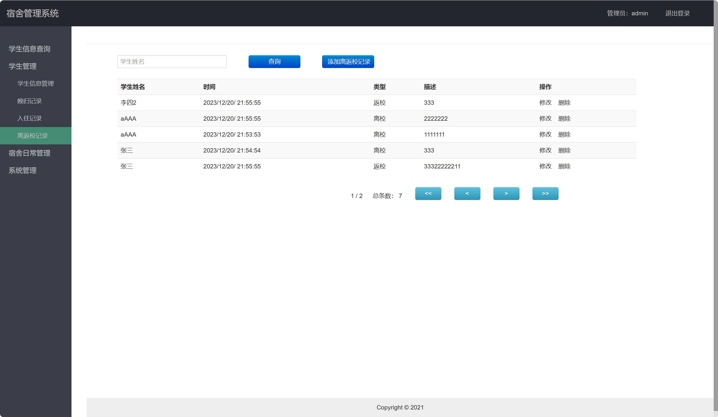Click 修改 for 李四2 record
The image size is (718, 417).
coord(545,103)
